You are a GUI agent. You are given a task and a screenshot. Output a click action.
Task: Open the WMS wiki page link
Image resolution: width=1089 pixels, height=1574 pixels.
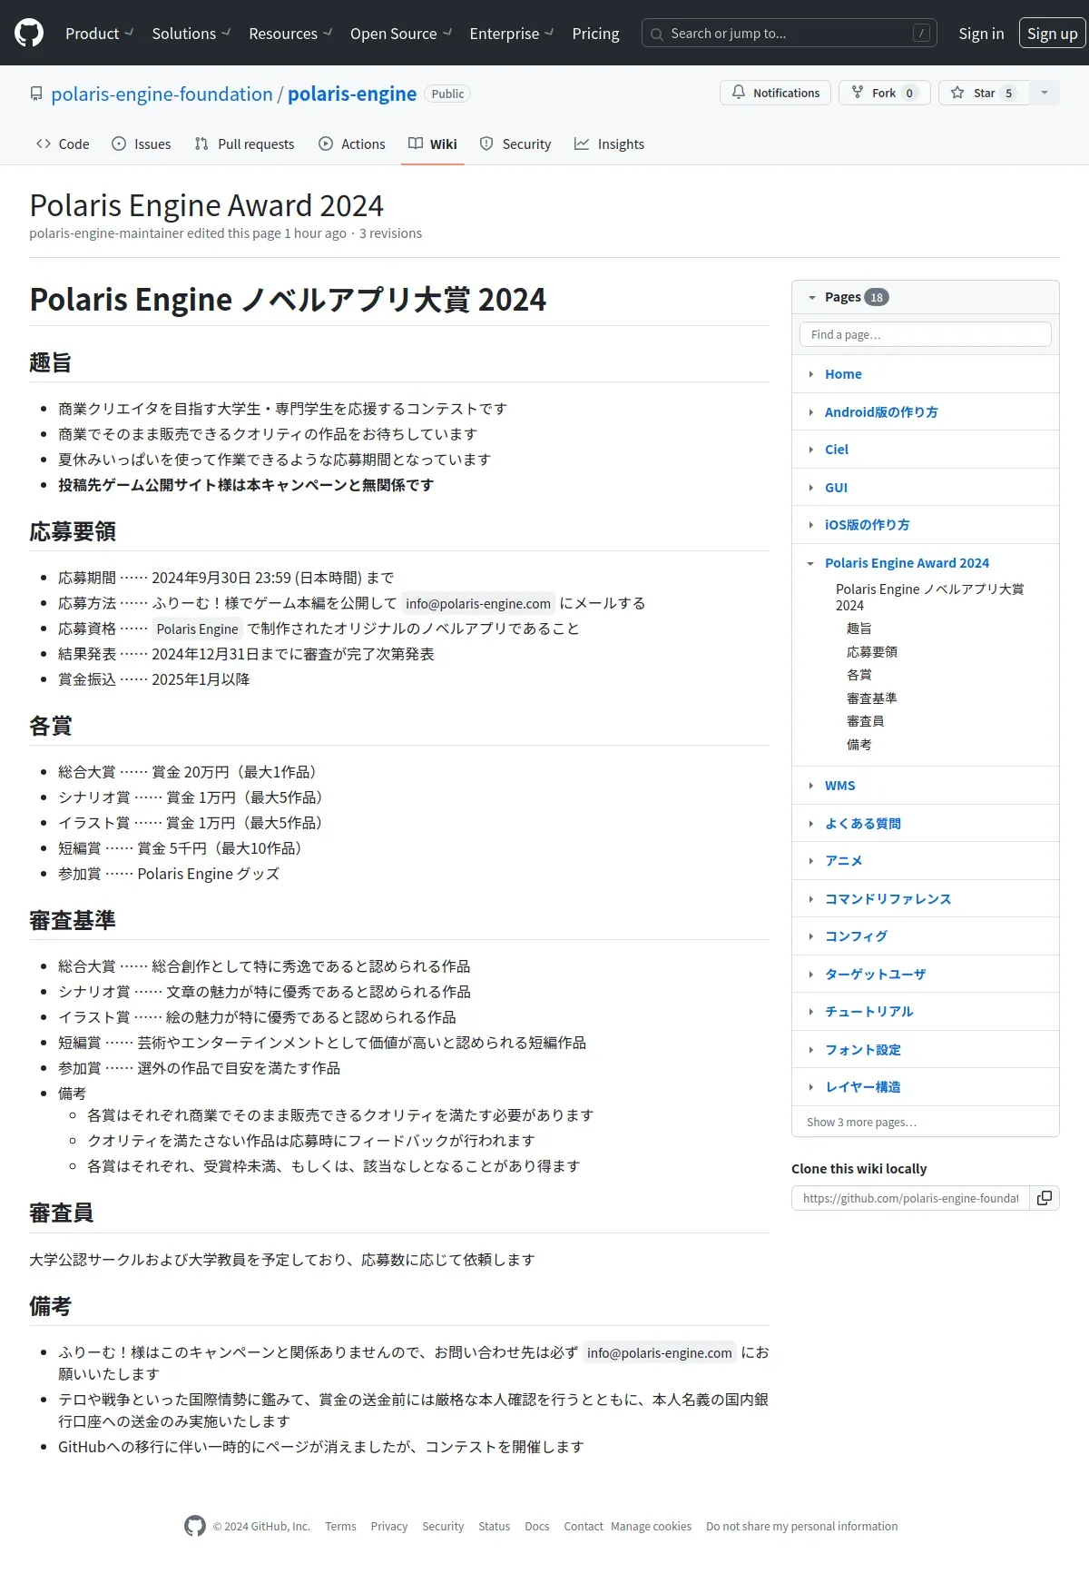pos(839,786)
